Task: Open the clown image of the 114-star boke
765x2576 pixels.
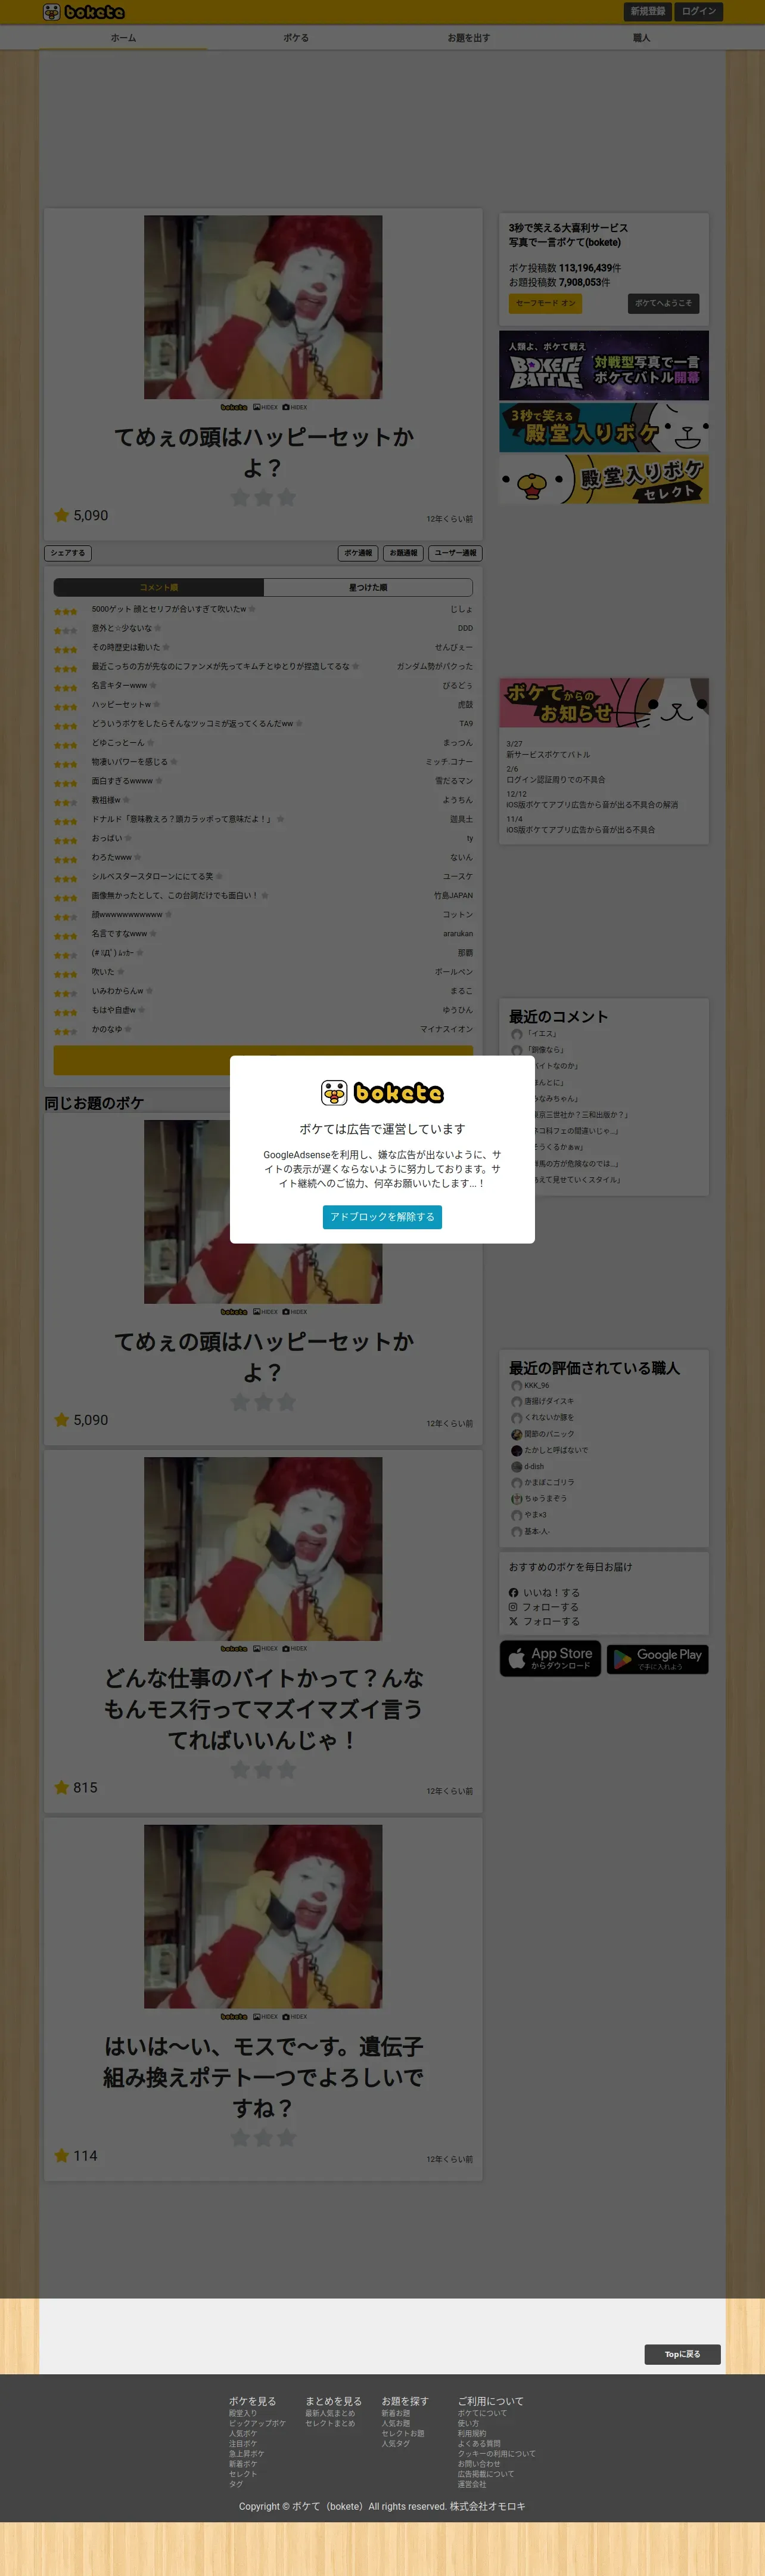Action: [263, 1917]
